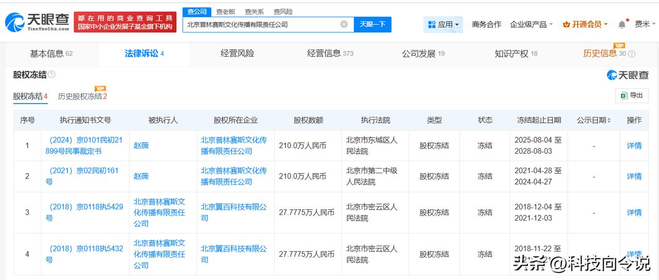The width and height of the screenshot is (659, 280).
Task: Open 北京翼百科技有限公司 in row 4
Action: [x=234, y=254]
